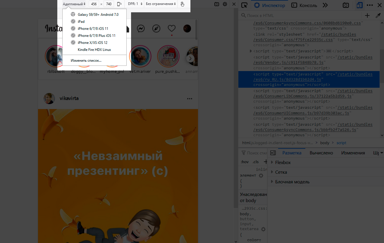
Task: Switch to the Разметка tab
Action: [x=292, y=153]
